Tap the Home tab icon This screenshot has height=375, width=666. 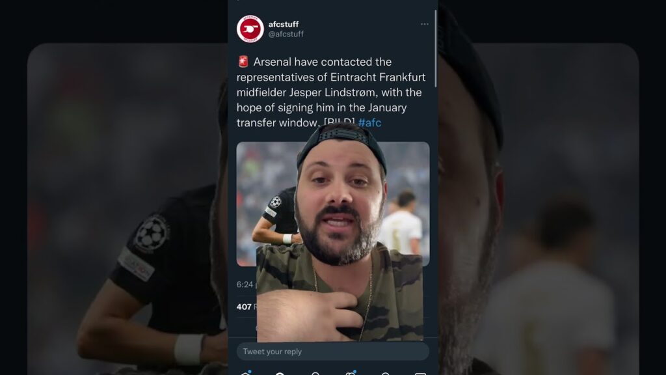[x=245, y=373]
